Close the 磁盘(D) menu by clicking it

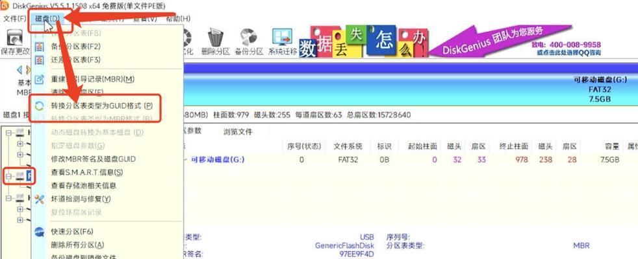(47, 19)
